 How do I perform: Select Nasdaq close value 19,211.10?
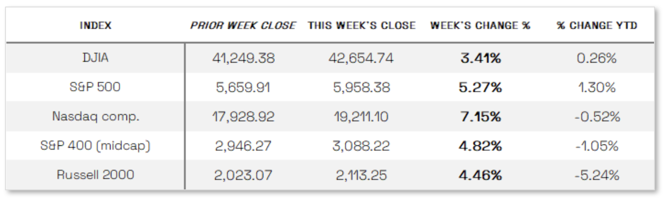[x=361, y=117]
